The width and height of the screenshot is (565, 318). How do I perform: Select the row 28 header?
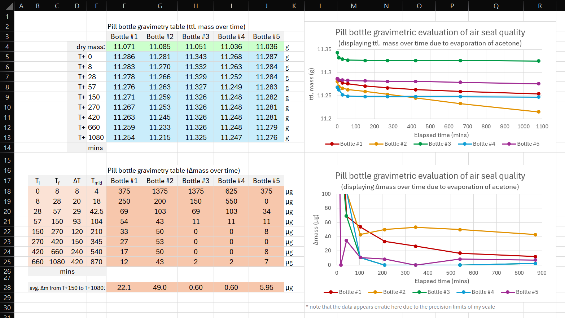tap(7, 288)
